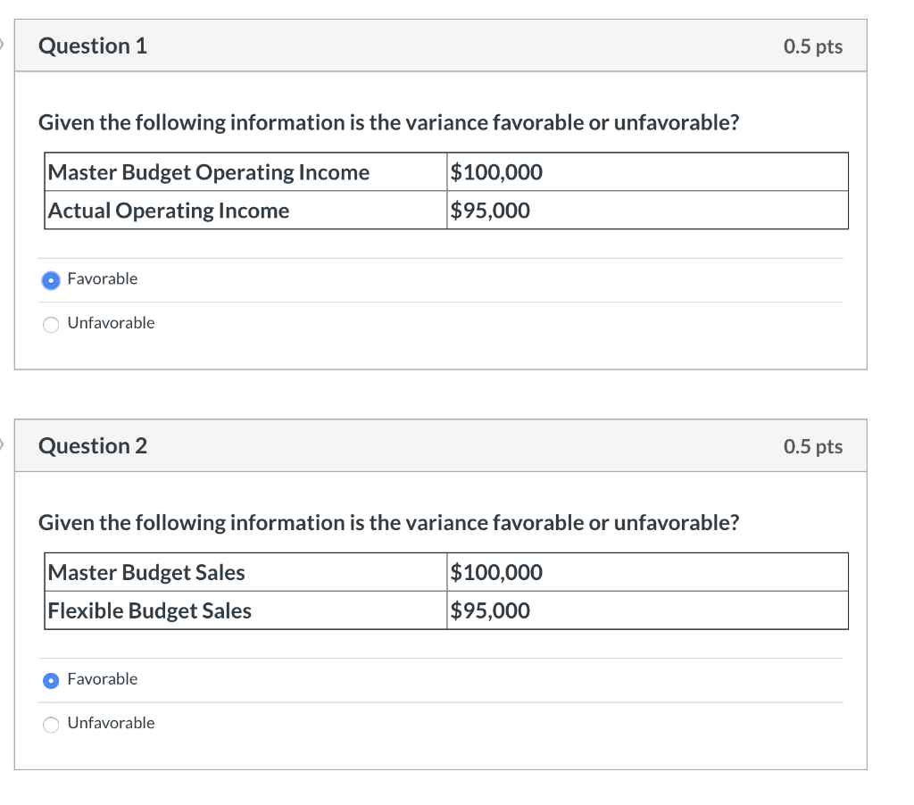Click the 0.5 pts label of Question 1

[x=812, y=46]
